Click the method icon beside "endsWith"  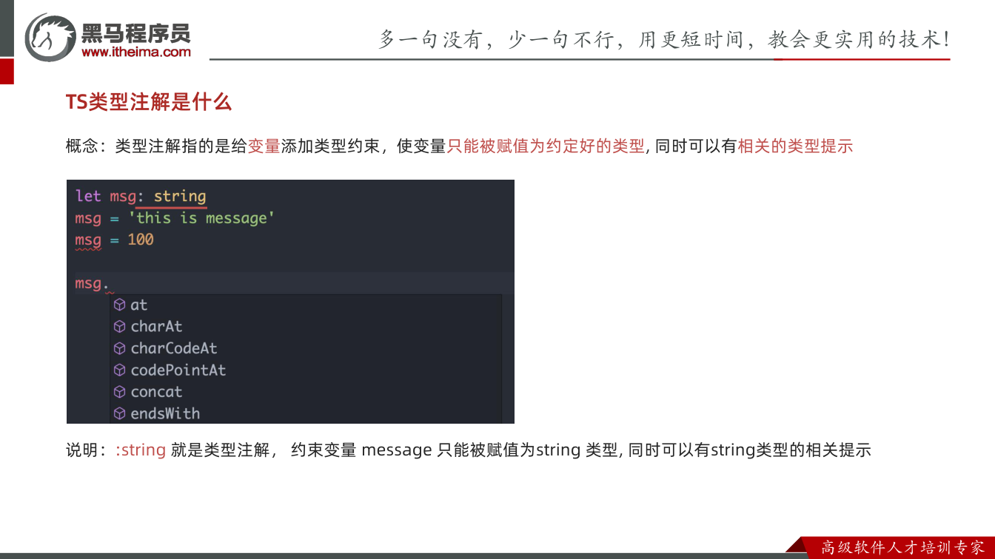[119, 413]
